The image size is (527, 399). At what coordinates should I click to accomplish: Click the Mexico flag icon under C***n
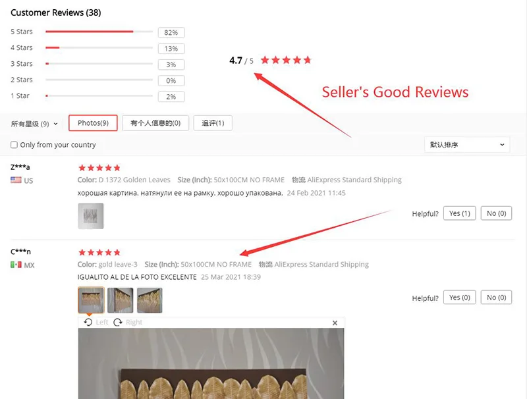[x=16, y=265]
